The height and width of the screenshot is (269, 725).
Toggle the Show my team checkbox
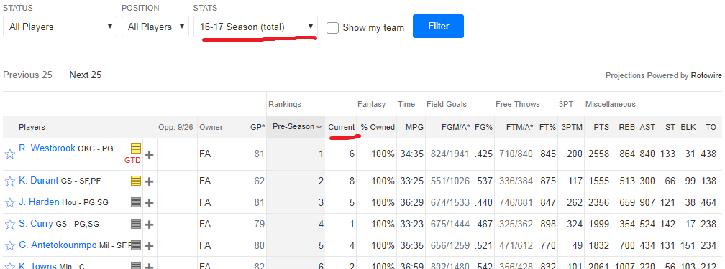pos(332,28)
